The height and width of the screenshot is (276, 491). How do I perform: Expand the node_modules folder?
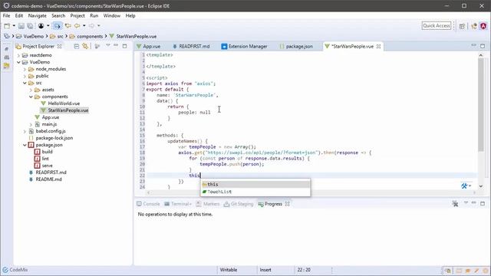click(25, 69)
